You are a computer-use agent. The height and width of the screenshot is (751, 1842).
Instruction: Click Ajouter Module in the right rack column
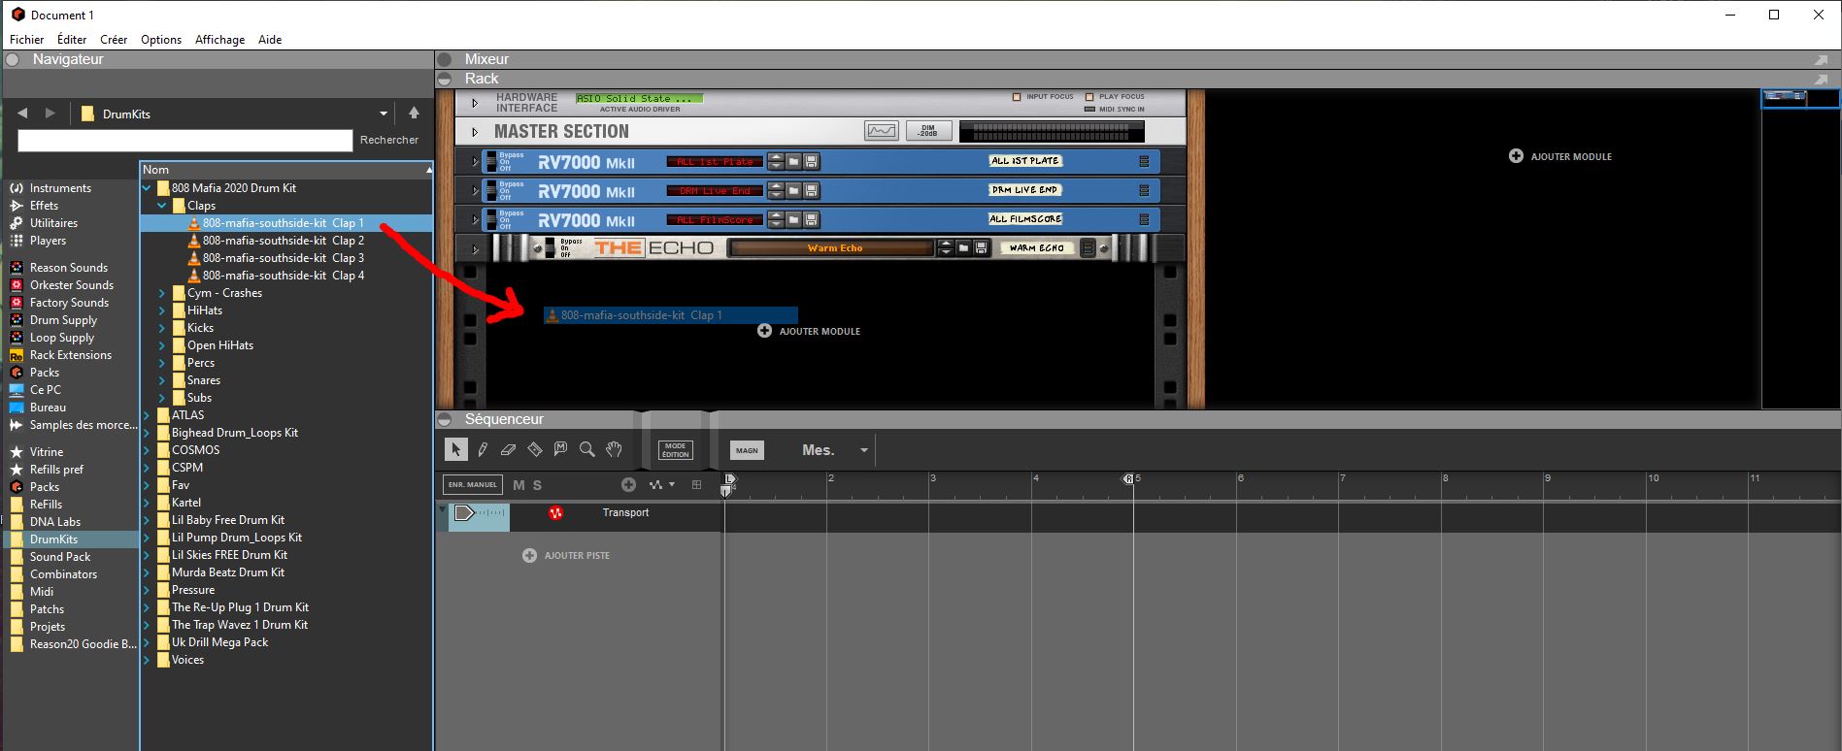[x=1560, y=156]
